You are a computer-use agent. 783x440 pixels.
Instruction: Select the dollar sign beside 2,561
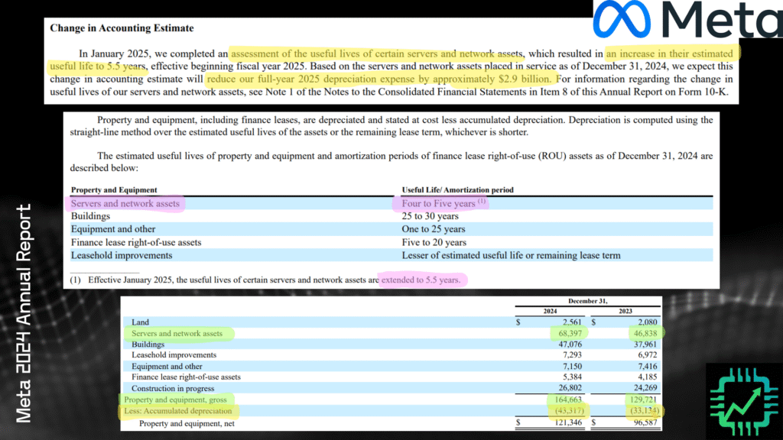[519, 322]
